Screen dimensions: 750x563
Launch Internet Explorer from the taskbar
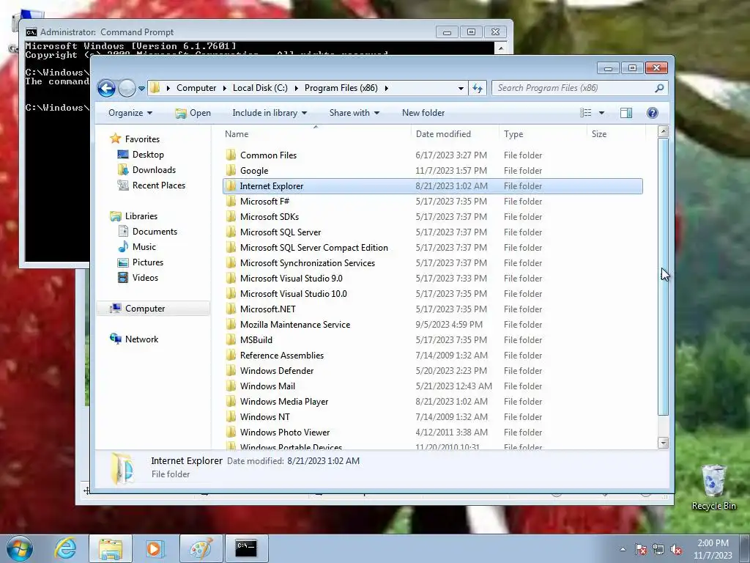click(x=65, y=548)
